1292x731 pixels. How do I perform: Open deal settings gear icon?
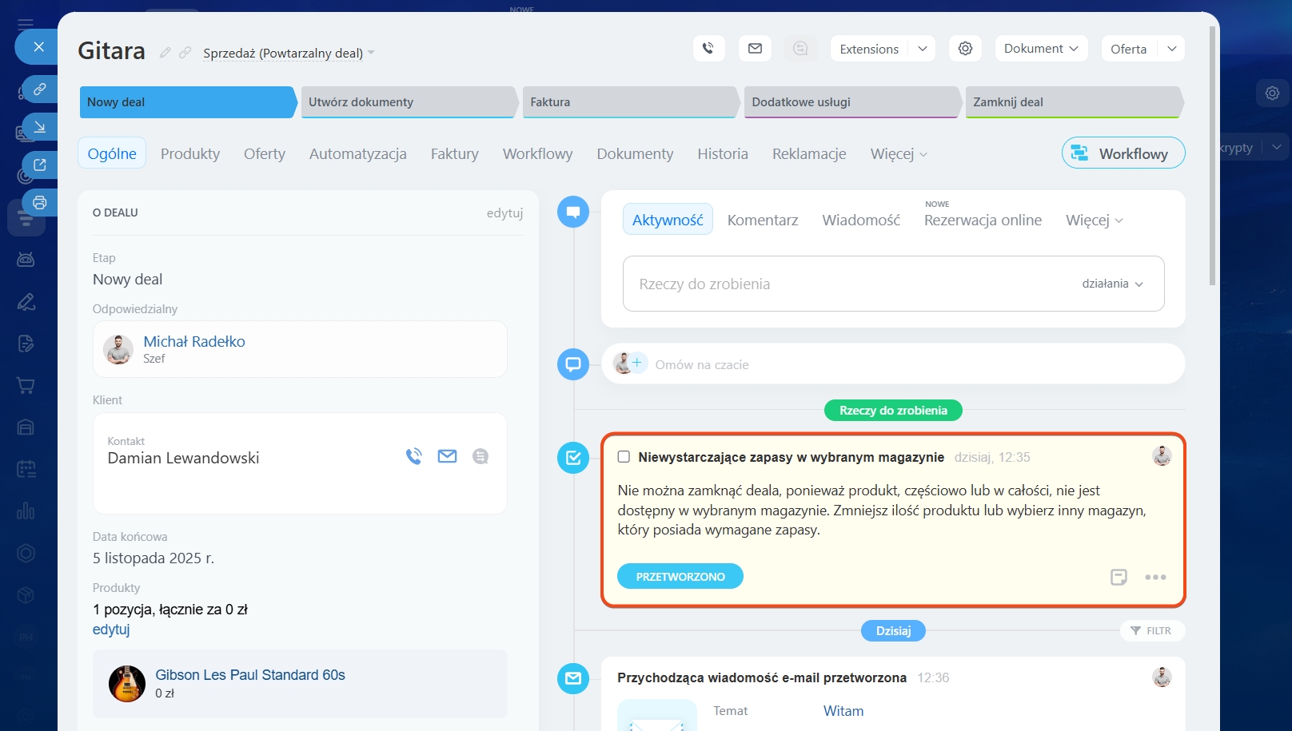click(965, 49)
